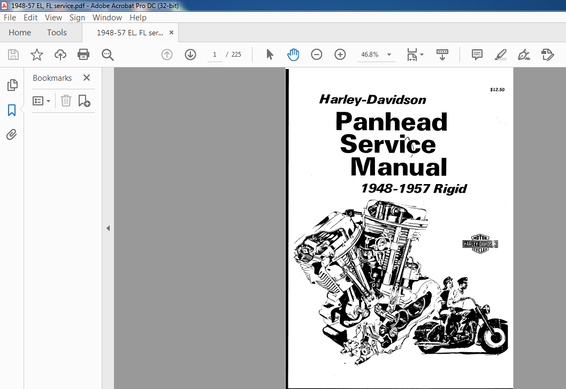The width and height of the screenshot is (566, 389).
Task: Open the Attachments paperclip panel
Action: [12, 135]
